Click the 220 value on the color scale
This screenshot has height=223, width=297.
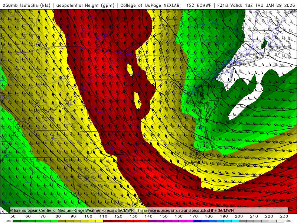coord(269,216)
